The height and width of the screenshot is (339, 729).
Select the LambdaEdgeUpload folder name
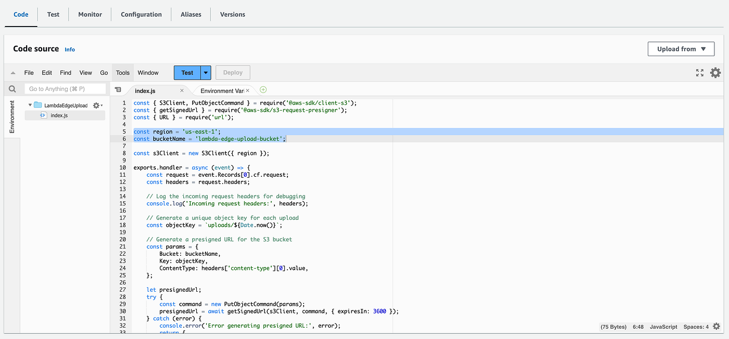click(66, 105)
